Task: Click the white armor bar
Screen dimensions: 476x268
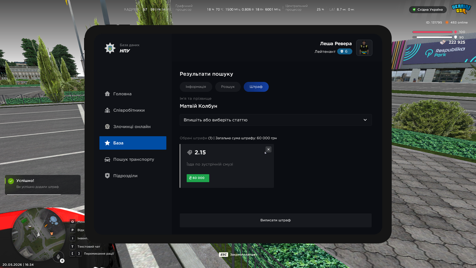Action: click(x=432, y=37)
